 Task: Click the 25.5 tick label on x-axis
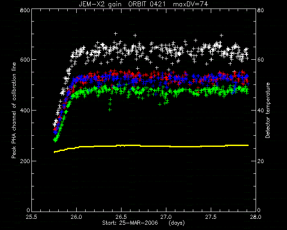(31, 217)
